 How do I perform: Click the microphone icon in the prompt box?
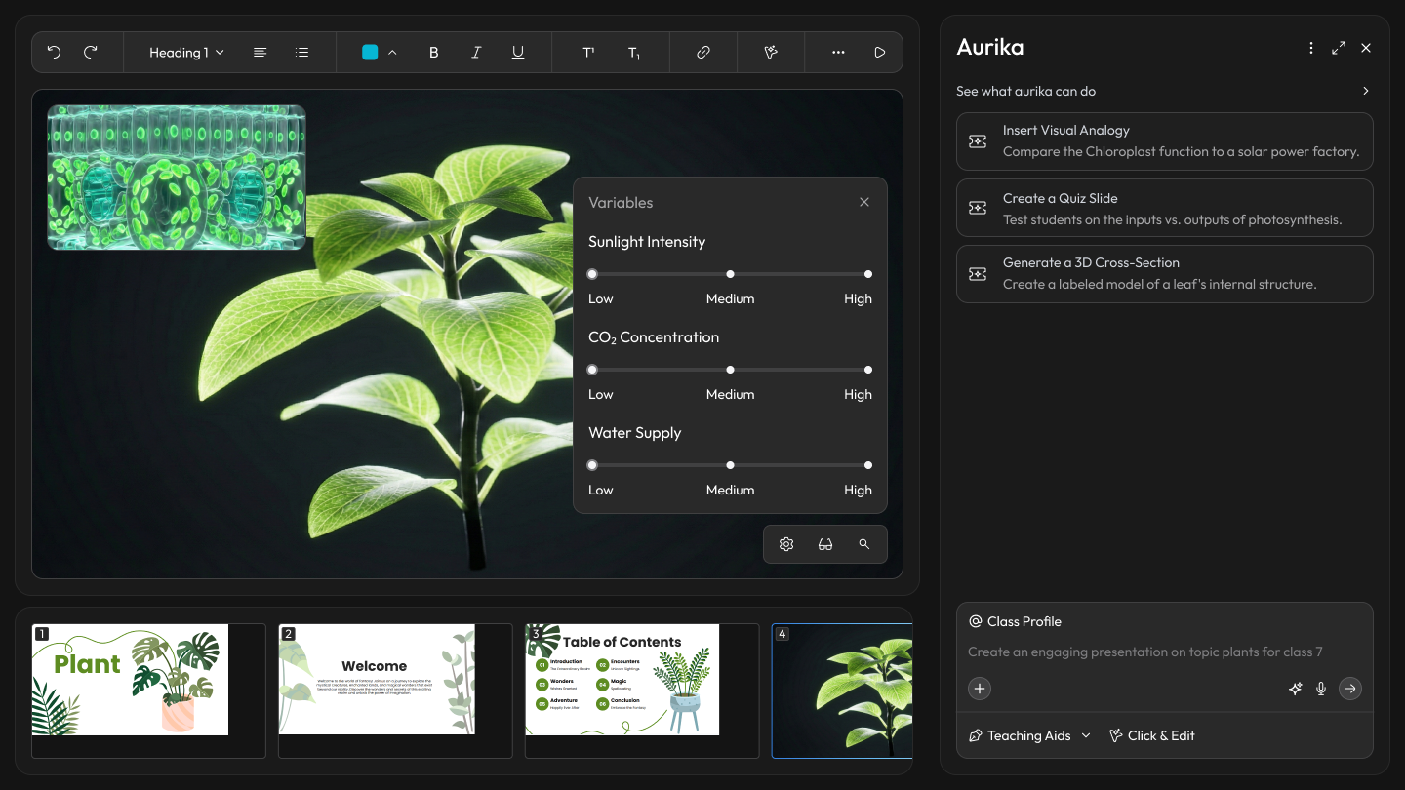1321,689
